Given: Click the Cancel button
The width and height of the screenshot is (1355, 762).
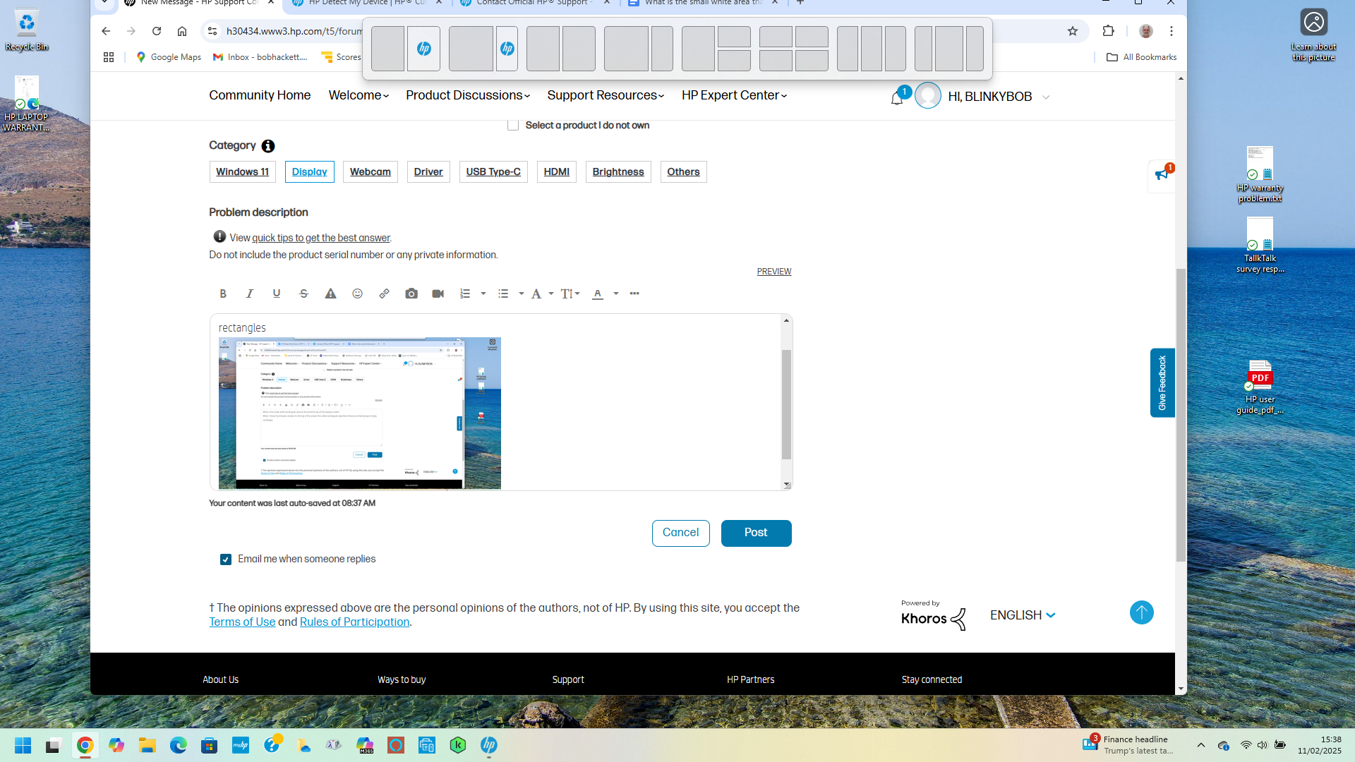Looking at the screenshot, I should click(x=680, y=533).
